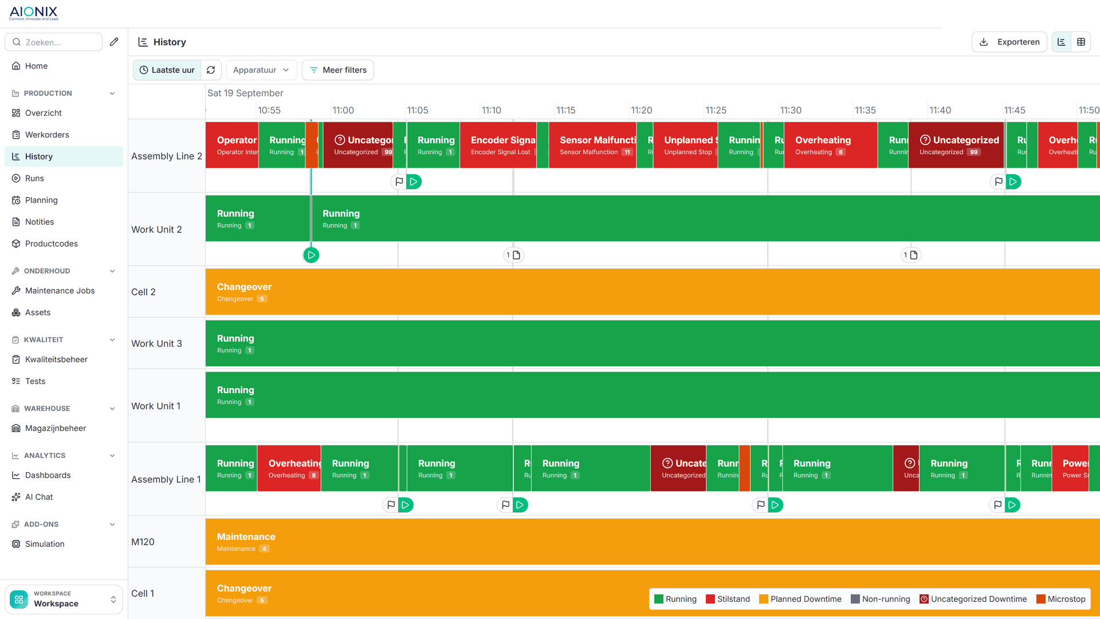Open Werkorders in the sidebar
The height and width of the screenshot is (619, 1100).
(x=64, y=135)
